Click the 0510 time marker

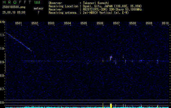(x=165, y=23)
